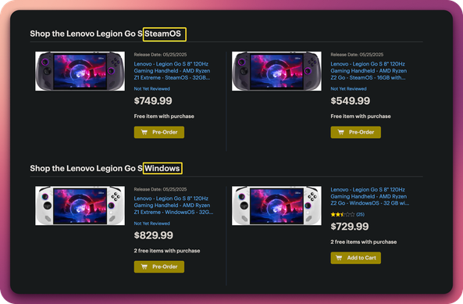Screen dimensions: 463x304
Task: Select black Legion Go S image priced $549.99
Action: tap(276, 71)
